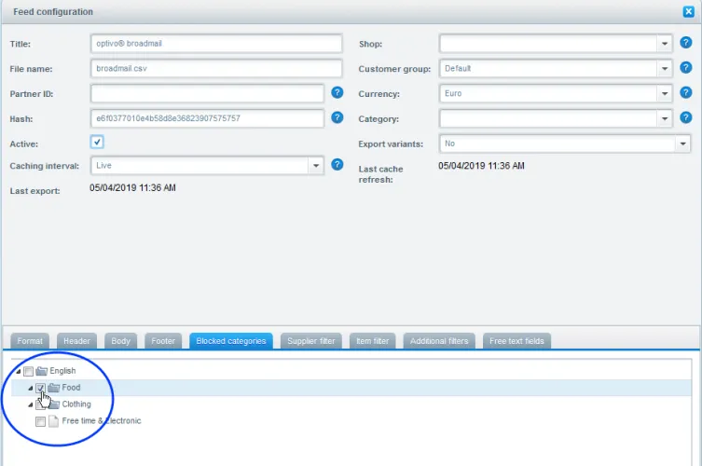Switch to the Footer tab
Viewport: 702px width, 466px height.
point(163,341)
